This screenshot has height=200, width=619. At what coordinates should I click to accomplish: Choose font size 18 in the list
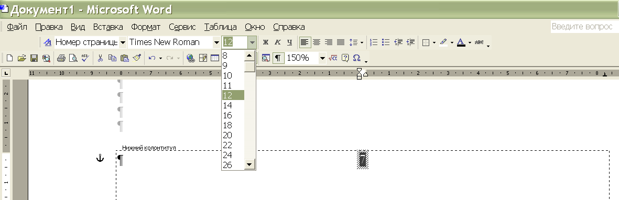pos(233,125)
